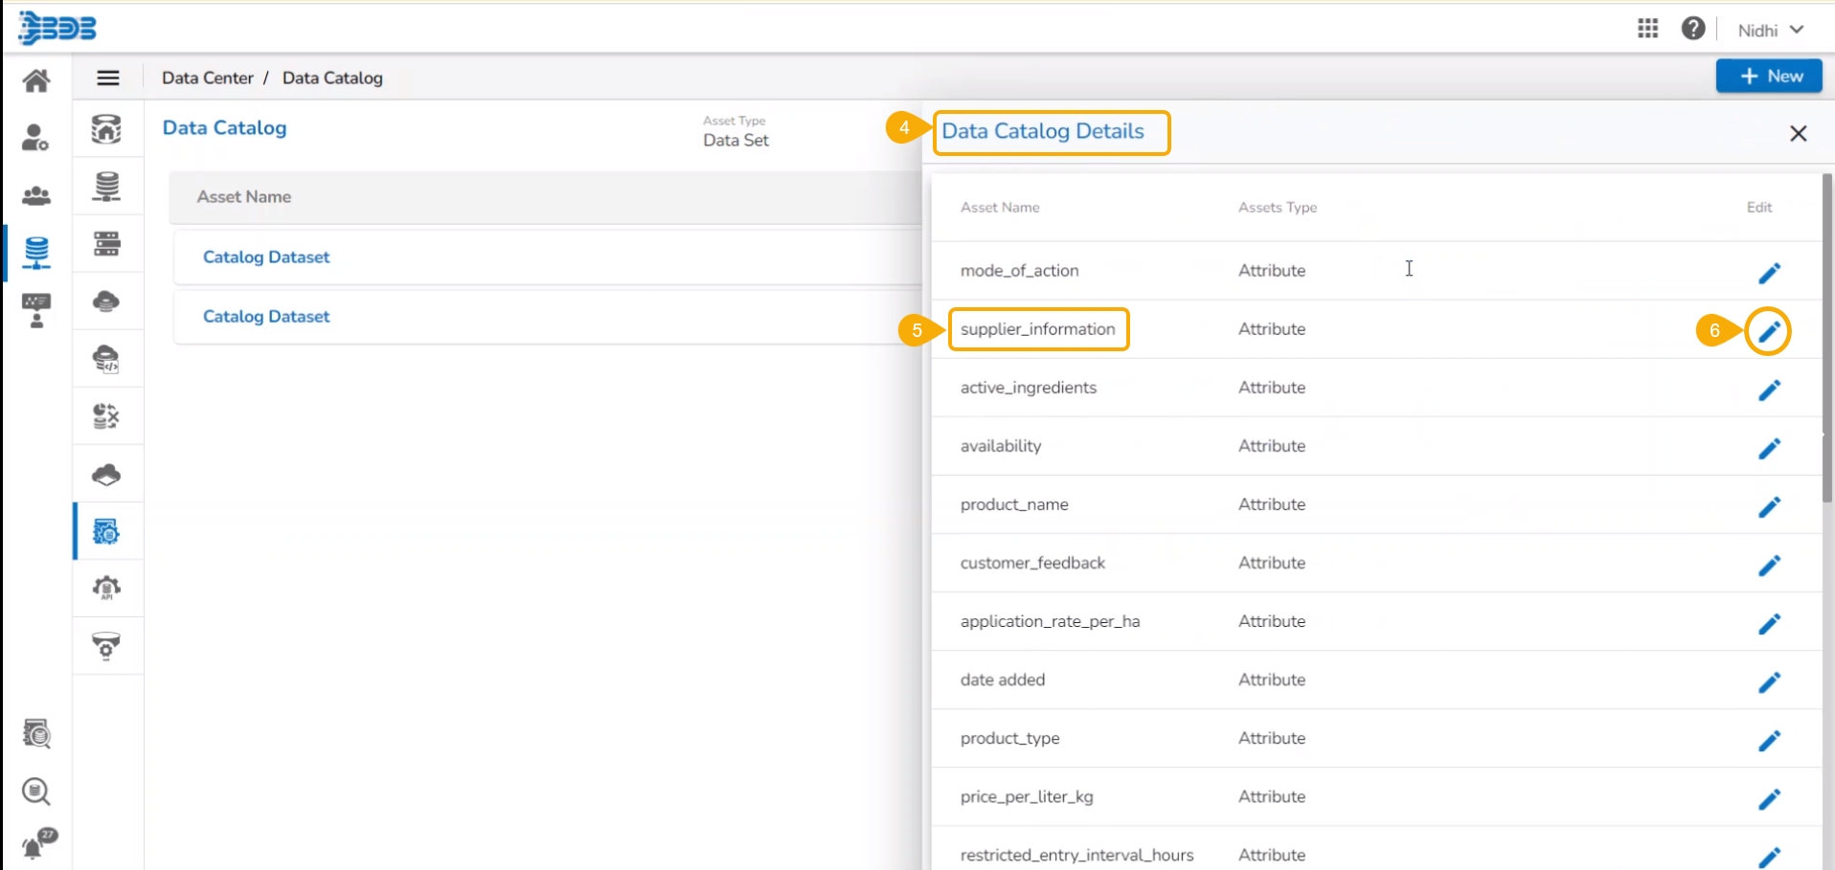Image resolution: width=1835 pixels, height=870 pixels.
Task: Edit the supplier_information attribute
Action: click(1768, 331)
